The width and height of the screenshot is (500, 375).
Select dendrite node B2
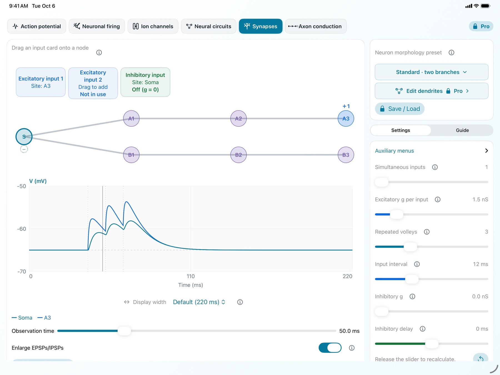click(x=238, y=155)
